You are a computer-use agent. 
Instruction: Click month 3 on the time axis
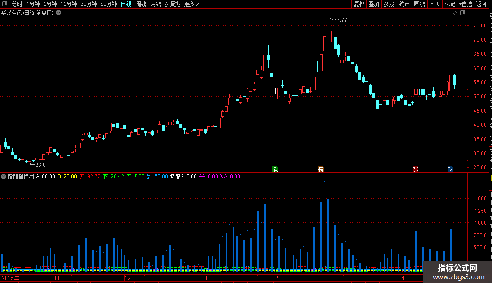[326, 278]
